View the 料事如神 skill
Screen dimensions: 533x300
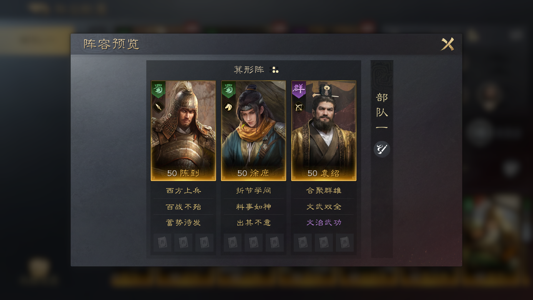pyautogui.click(x=253, y=207)
